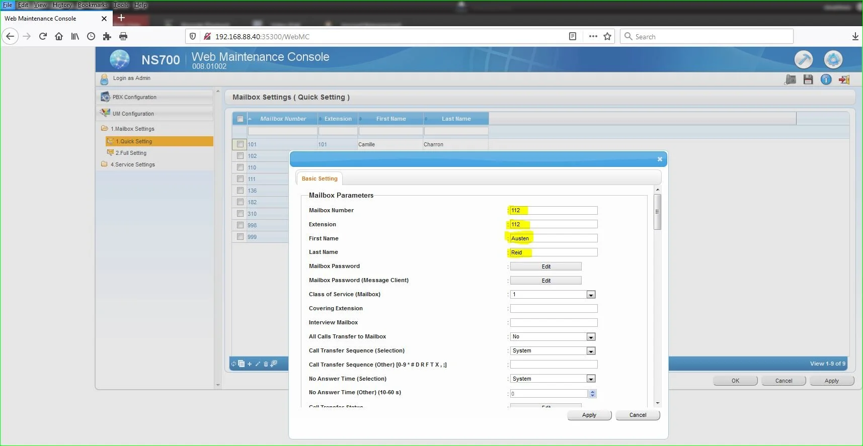Screen dimensions: 863x446
Task: Expand UM Configuration section
Action: pos(155,114)
